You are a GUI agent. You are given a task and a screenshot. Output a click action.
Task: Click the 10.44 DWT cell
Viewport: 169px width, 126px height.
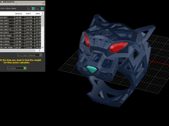point(30,38)
